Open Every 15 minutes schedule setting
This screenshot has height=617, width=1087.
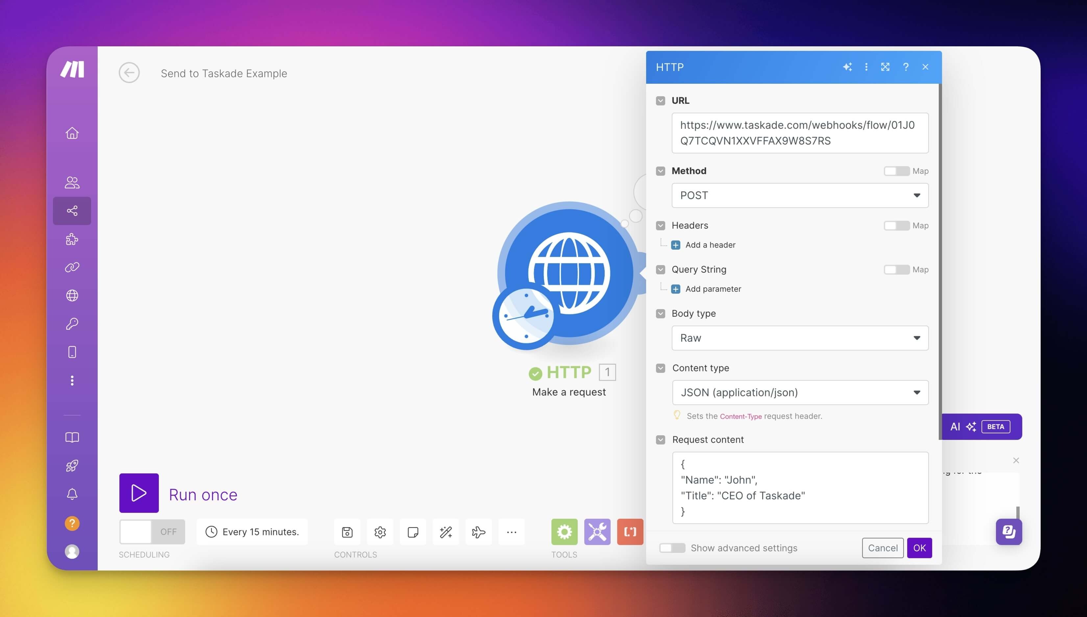click(252, 532)
